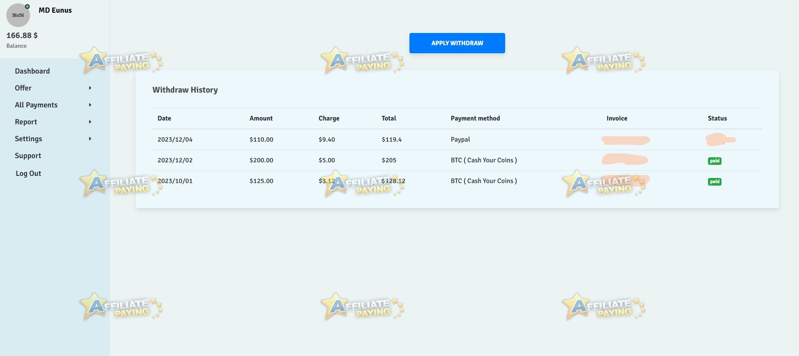Click the Date column header
The image size is (799, 356).
(164, 118)
